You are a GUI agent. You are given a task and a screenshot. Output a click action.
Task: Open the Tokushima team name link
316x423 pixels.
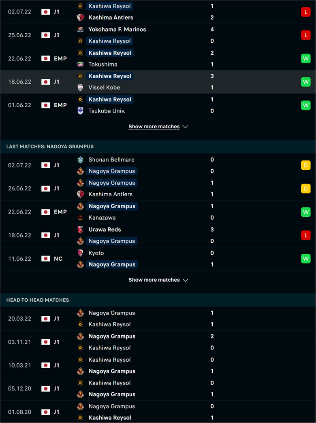tap(103, 64)
